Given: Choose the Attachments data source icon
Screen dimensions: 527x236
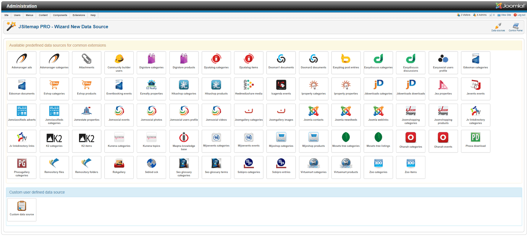Looking at the screenshot, I should [x=87, y=63].
